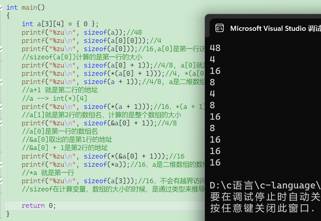Click the printf line with sizeof(a) //48
321x221 pixels.
tap(82, 32)
